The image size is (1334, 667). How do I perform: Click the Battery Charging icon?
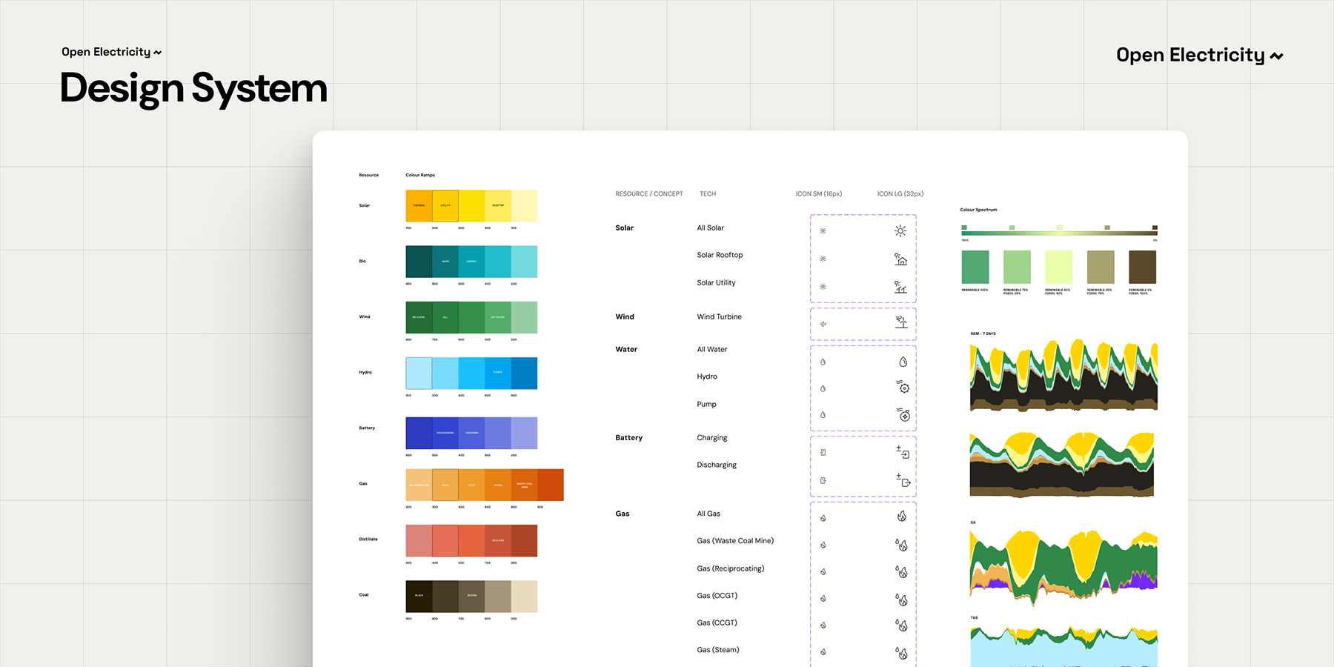904,452
